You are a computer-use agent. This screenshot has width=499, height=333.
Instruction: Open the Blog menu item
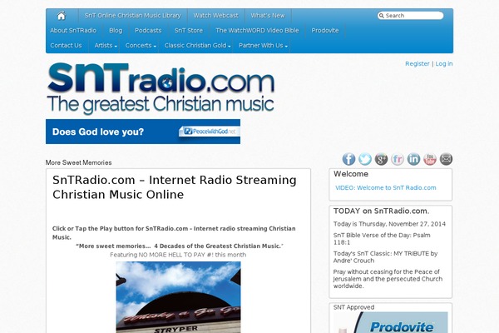[116, 31]
